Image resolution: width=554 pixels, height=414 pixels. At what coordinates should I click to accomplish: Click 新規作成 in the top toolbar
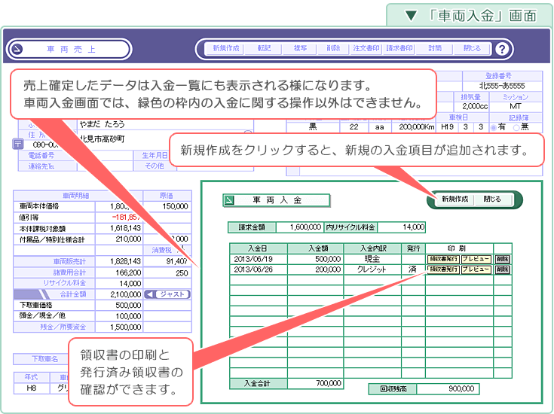tap(226, 48)
